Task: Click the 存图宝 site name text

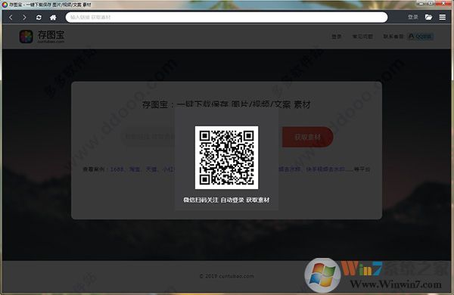Action: tap(51, 35)
